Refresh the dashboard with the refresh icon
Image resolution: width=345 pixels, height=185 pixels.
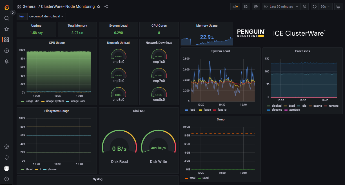[x=315, y=6]
